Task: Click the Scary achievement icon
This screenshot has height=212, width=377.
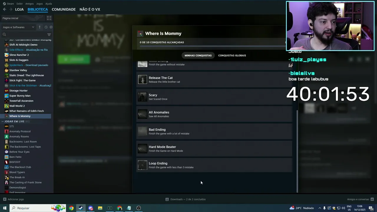Action: [x=143, y=97]
